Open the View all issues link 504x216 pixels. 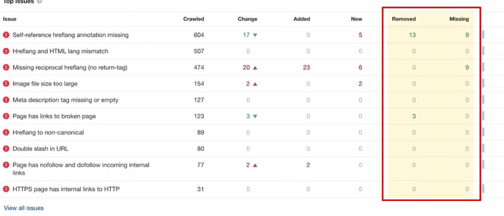[x=24, y=208]
